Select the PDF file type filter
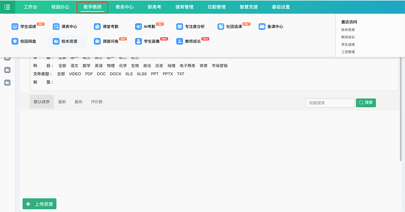 coord(89,74)
